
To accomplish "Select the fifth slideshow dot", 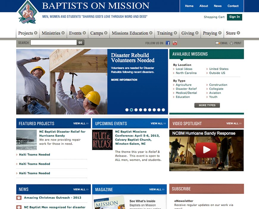I will pyautogui.click(x=145, y=110).
